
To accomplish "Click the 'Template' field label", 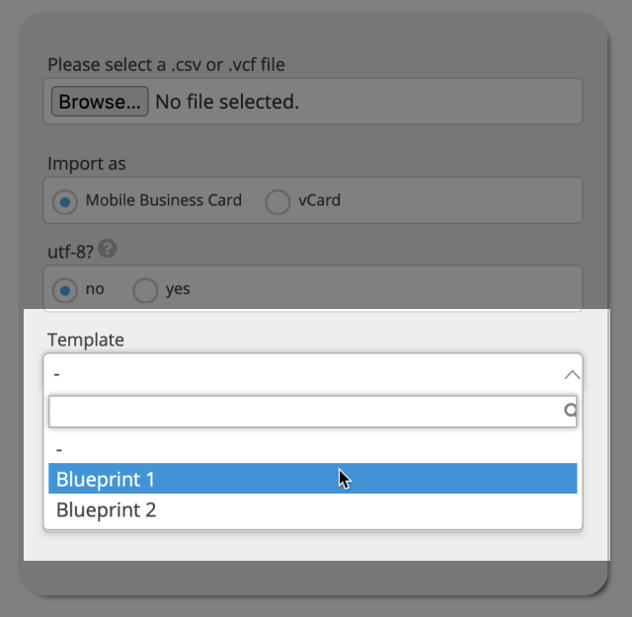I will click(86, 340).
